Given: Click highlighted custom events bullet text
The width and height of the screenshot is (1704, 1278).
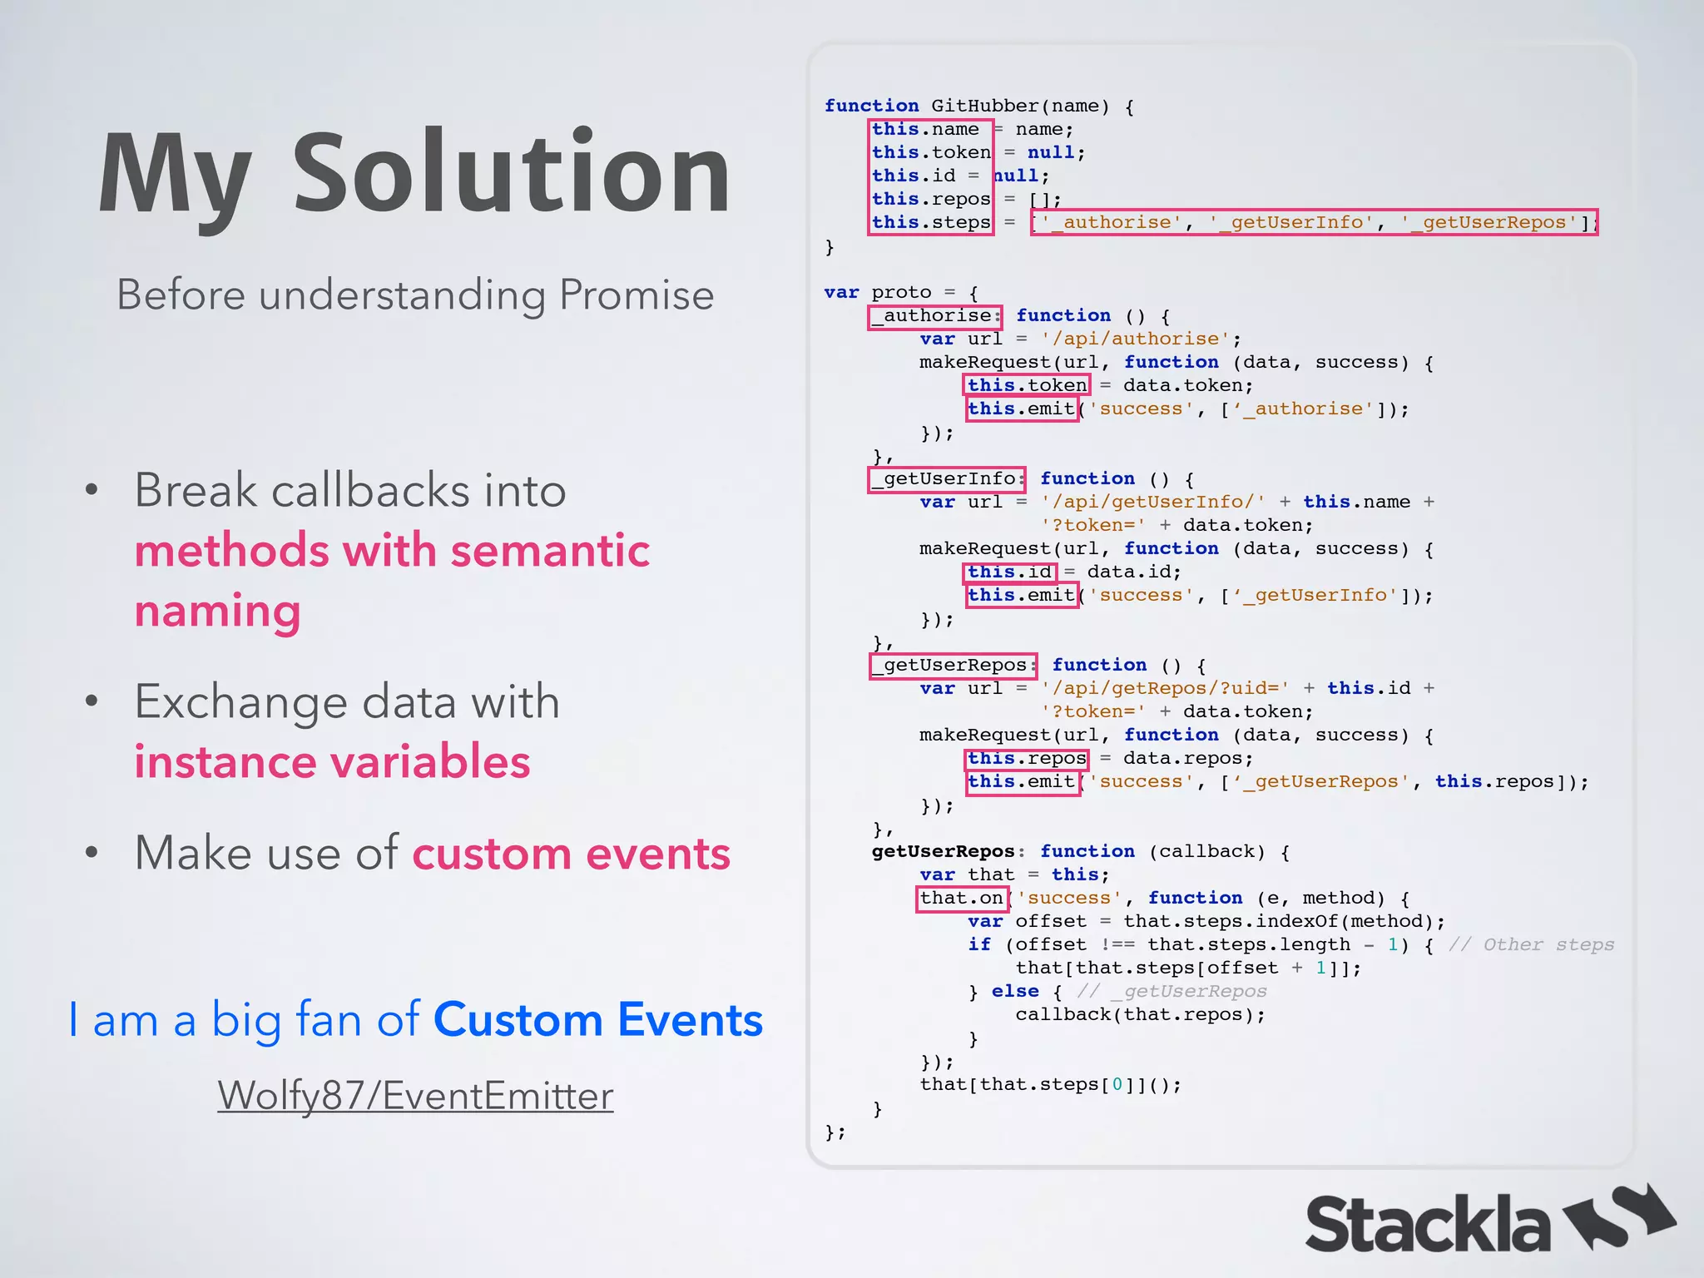Looking at the screenshot, I should [x=571, y=854].
